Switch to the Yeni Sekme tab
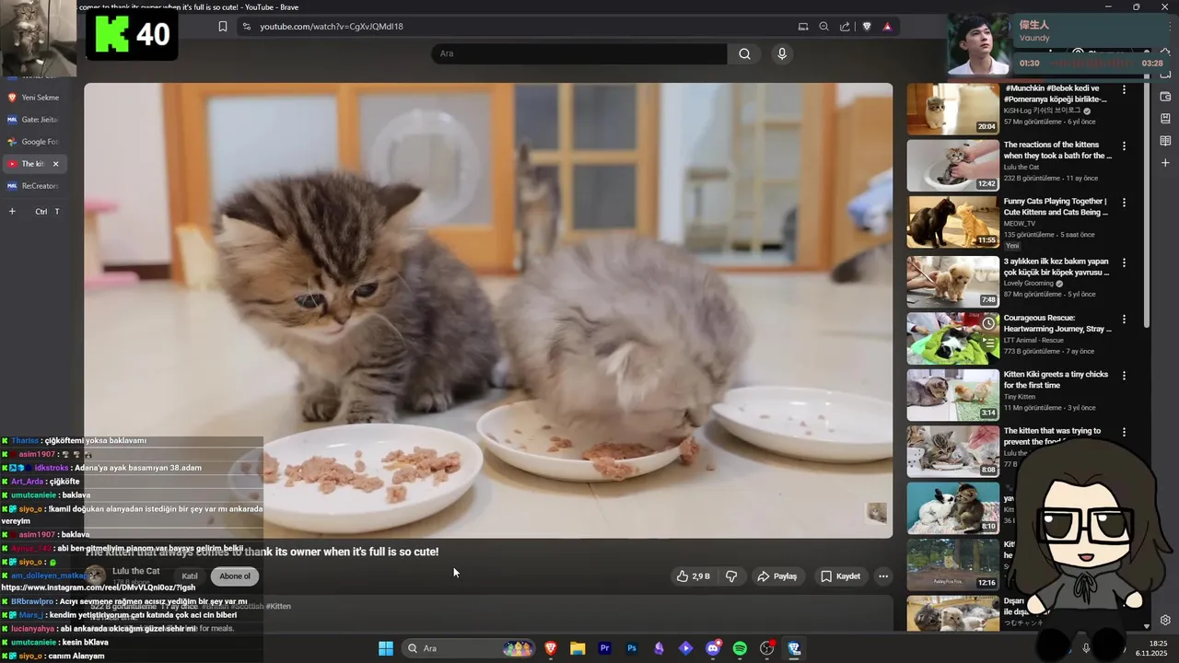The image size is (1179, 663). pyautogui.click(x=33, y=98)
